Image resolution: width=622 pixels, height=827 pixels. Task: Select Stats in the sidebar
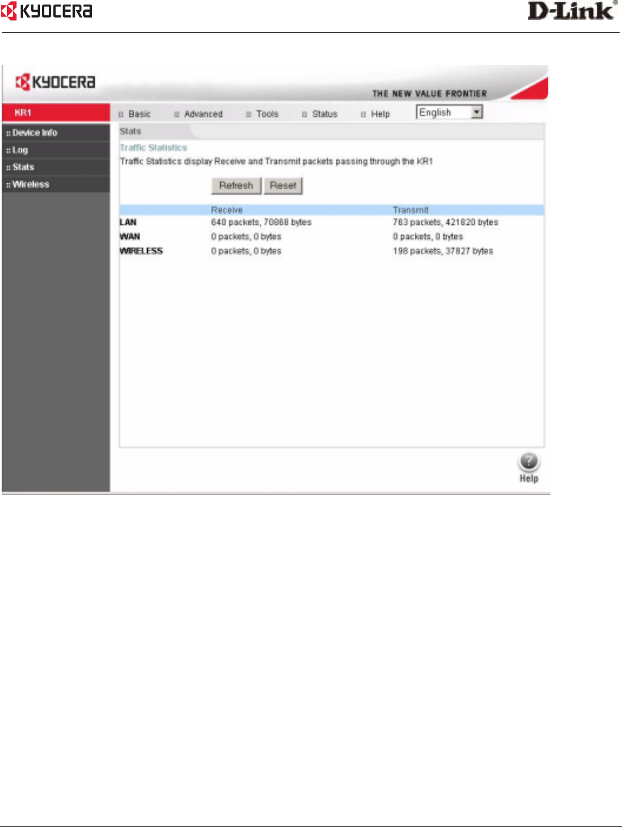[56, 167]
